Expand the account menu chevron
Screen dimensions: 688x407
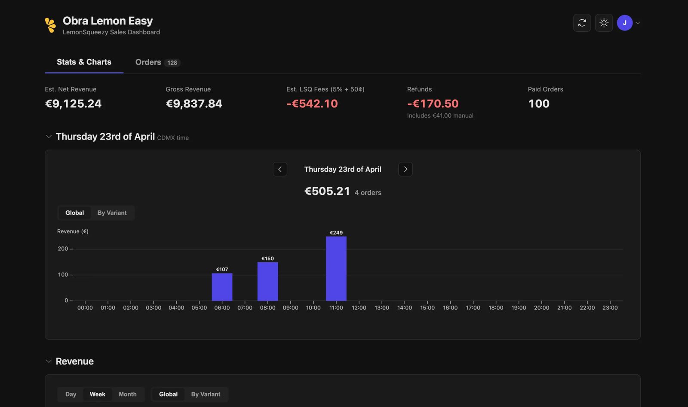coord(638,23)
